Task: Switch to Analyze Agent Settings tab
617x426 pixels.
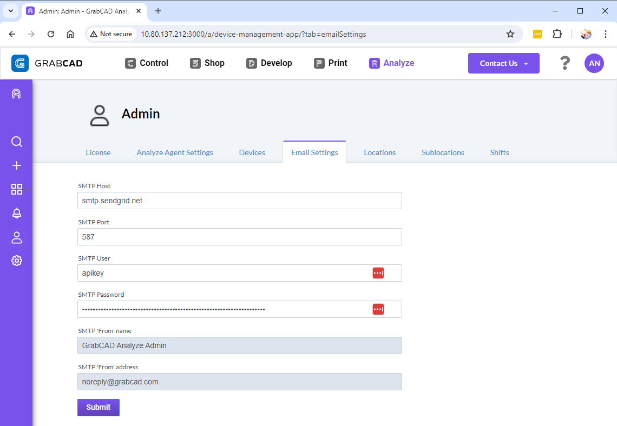Action: (175, 152)
